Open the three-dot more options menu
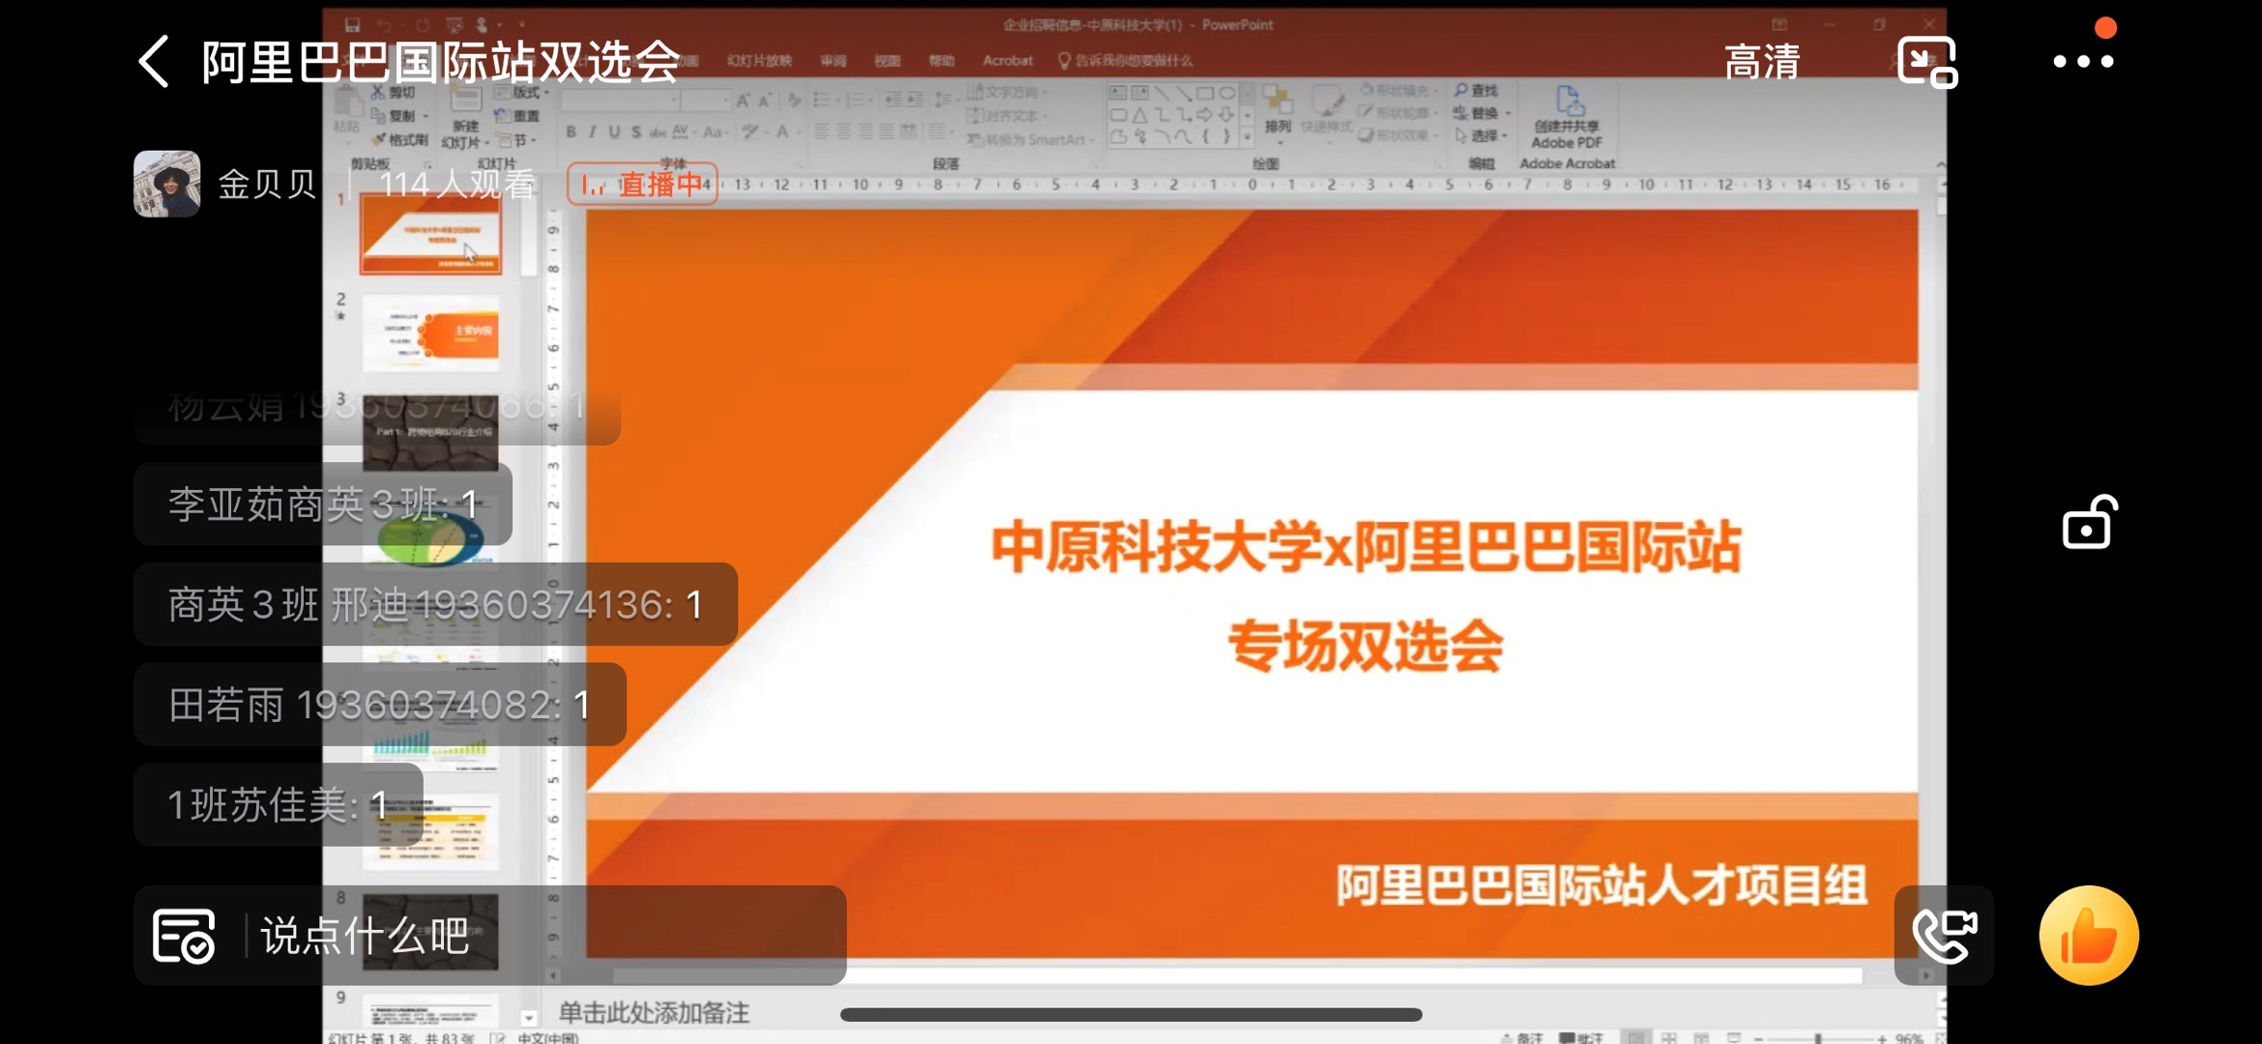 tap(2083, 61)
